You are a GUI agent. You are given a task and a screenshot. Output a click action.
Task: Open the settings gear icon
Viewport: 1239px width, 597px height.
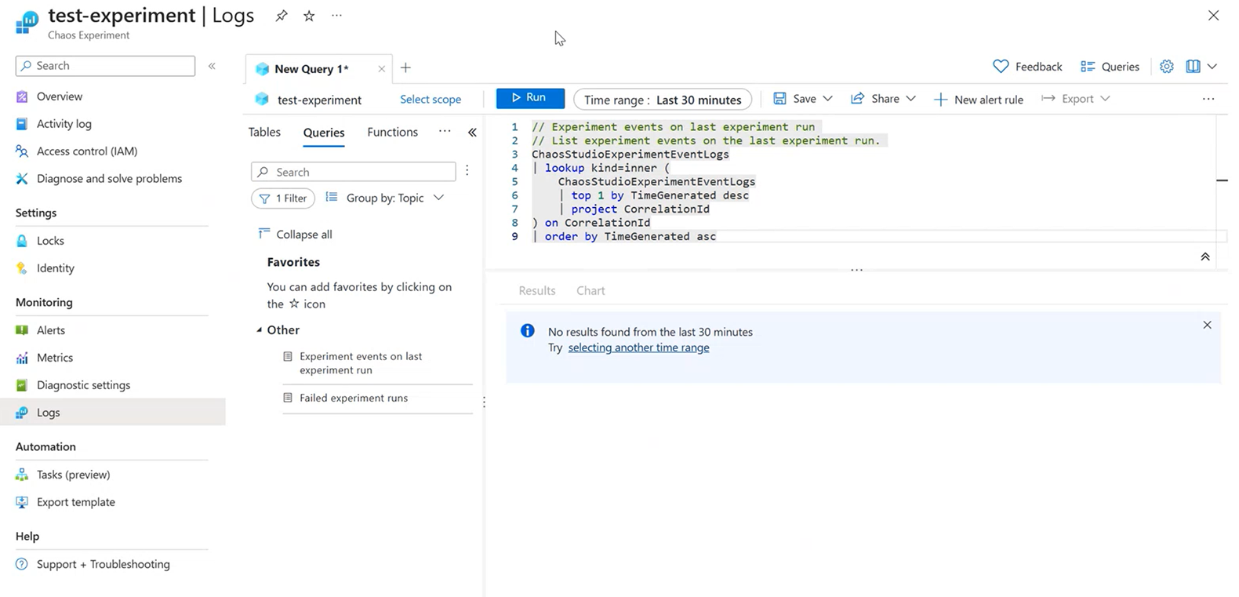[1166, 67]
